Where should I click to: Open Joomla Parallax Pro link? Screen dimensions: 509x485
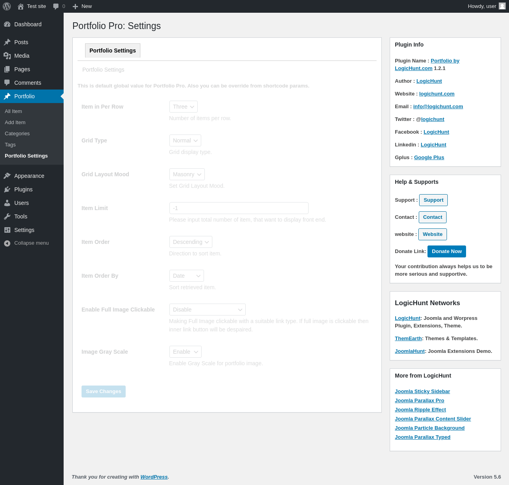(420, 401)
